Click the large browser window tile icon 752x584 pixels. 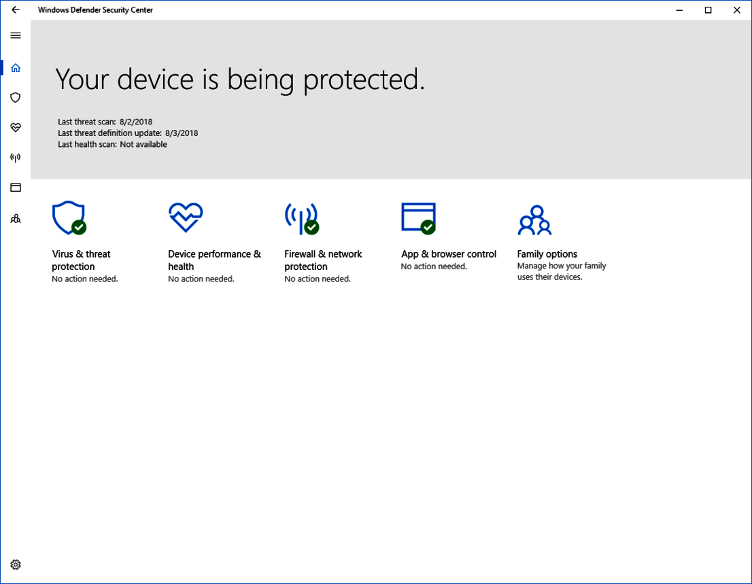pos(418,218)
